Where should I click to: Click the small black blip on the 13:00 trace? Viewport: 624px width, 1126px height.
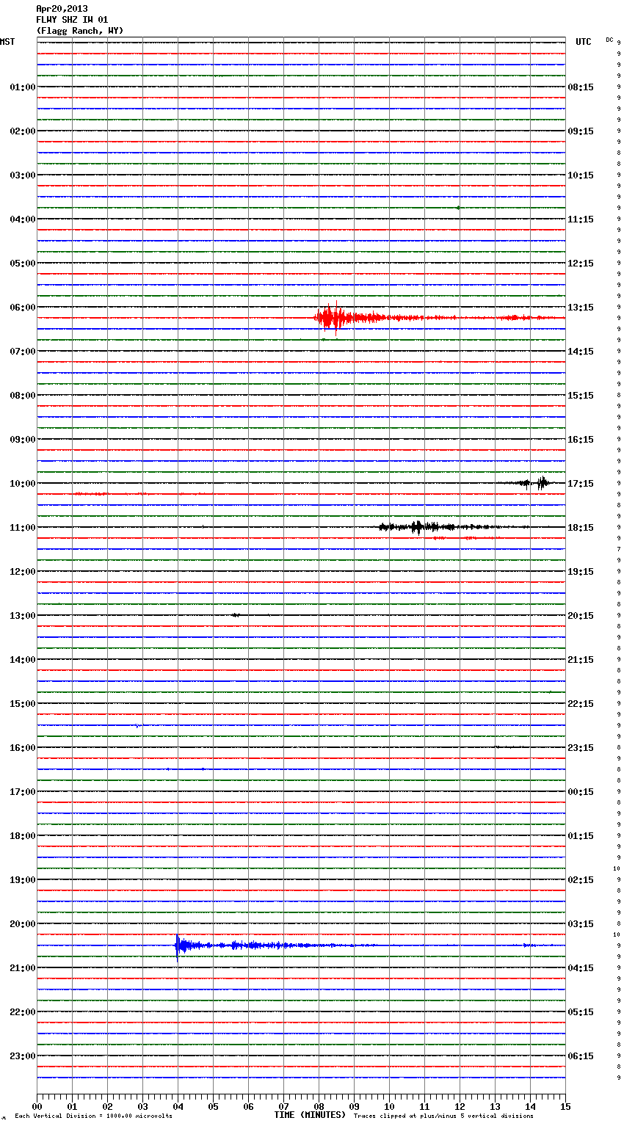235,615
